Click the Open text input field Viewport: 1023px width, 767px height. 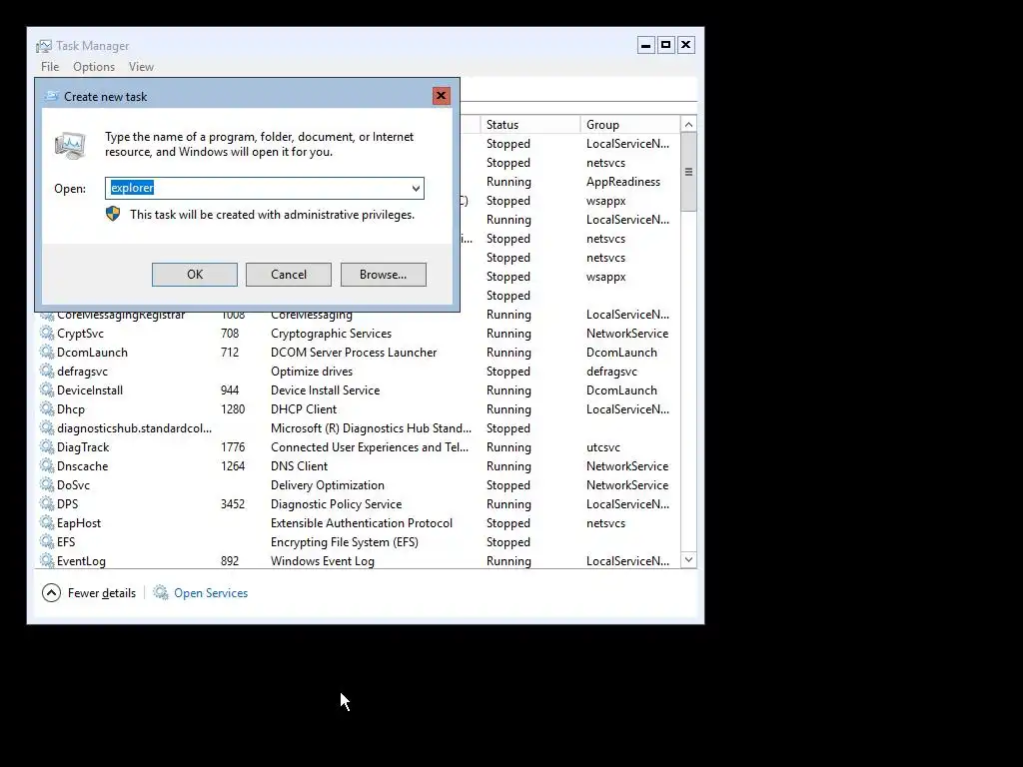(264, 189)
